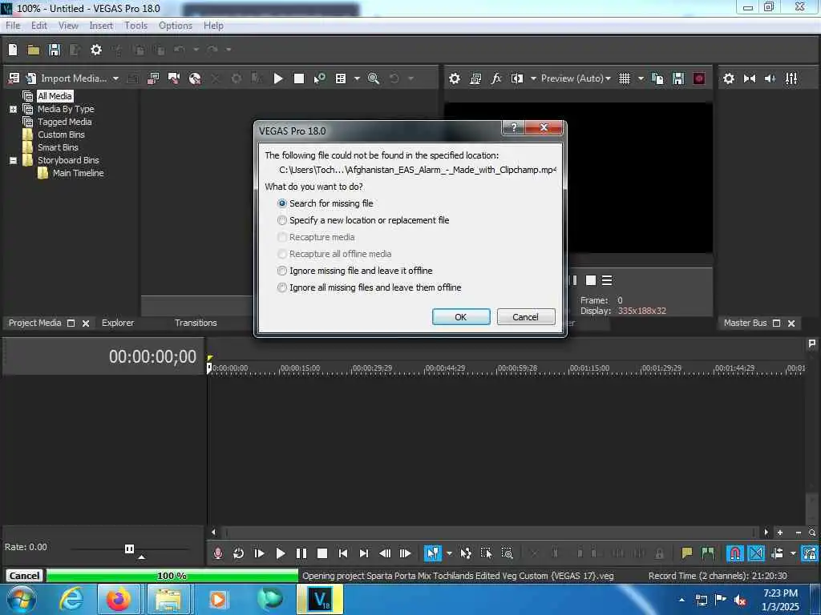Select Tagged Media in the media tree

tap(64, 122)
